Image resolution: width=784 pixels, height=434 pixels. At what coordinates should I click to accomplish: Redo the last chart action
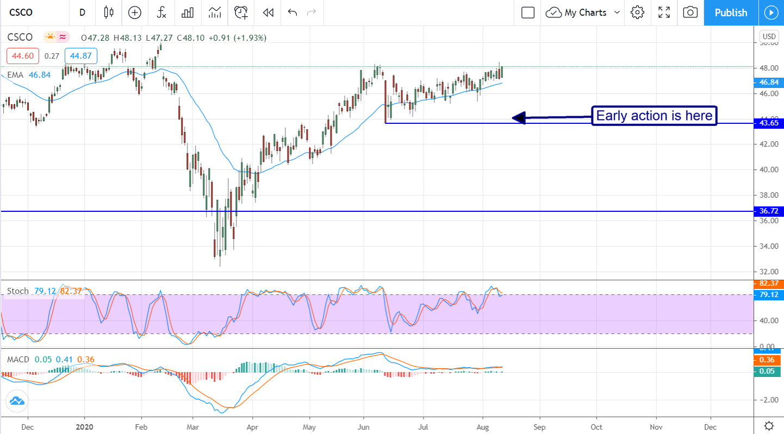click(312, 12)
